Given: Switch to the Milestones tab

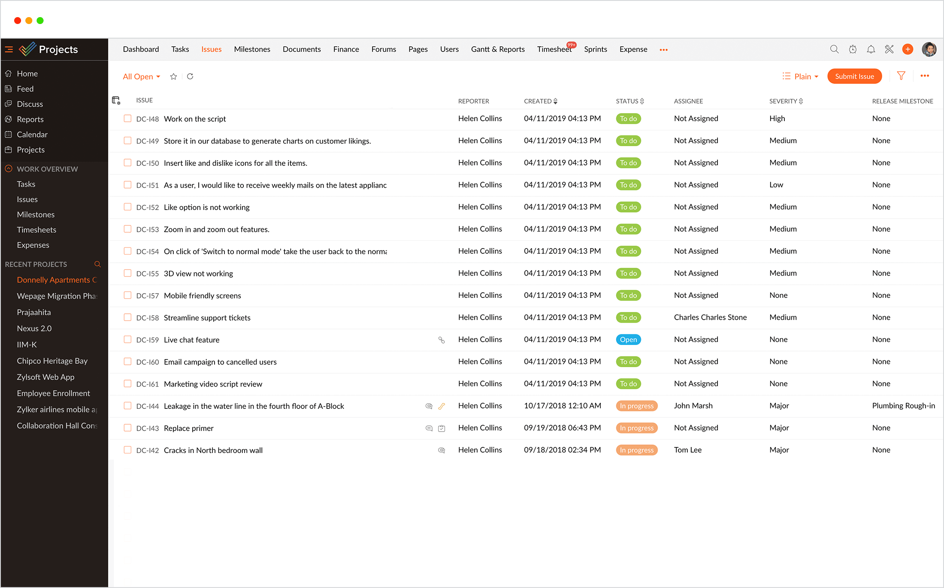Looking at the screenshot, I should click(252, 49).
